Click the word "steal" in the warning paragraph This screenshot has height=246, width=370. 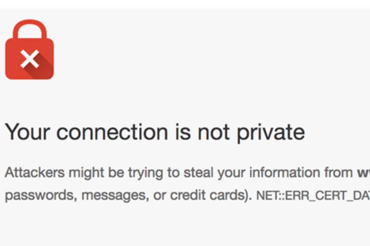coord(199,173)
